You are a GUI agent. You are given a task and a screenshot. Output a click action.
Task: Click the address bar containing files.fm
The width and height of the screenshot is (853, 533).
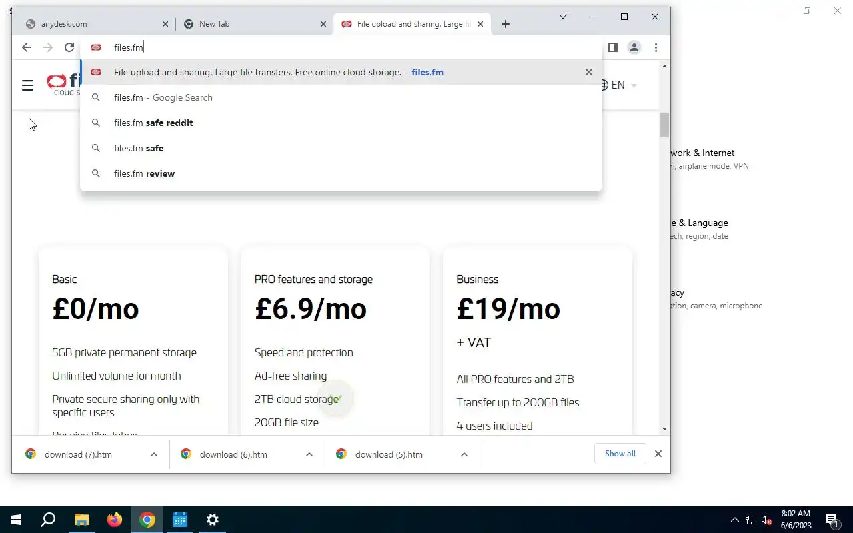[341, 47]
